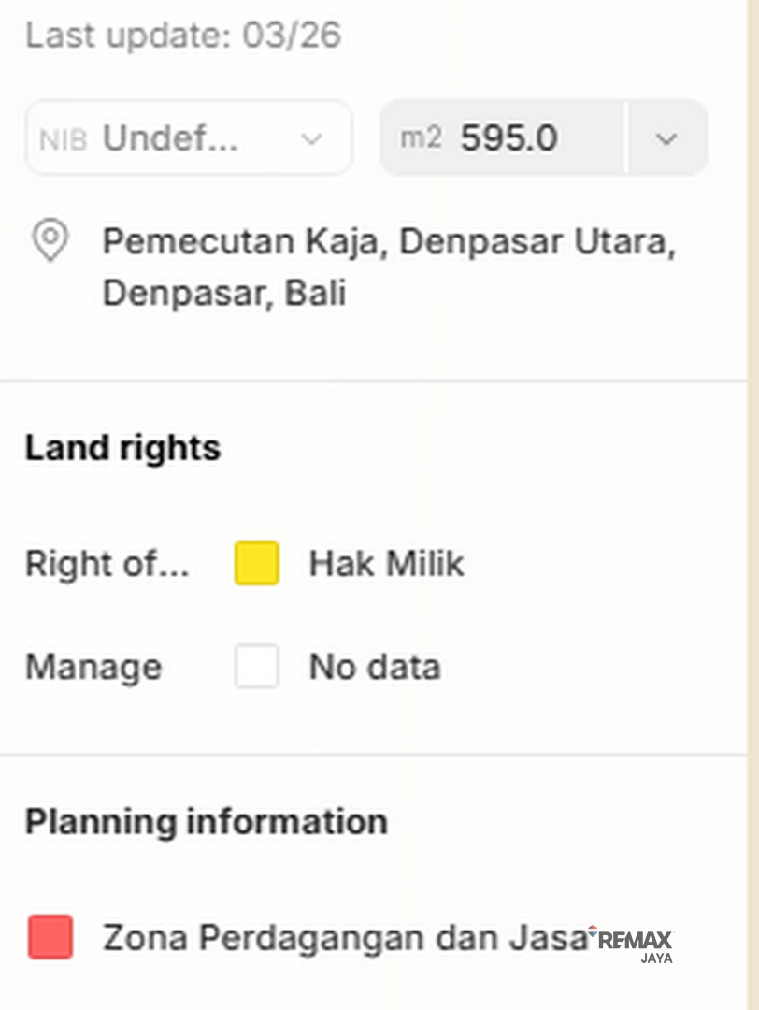Click the yellow Hak Milik color swatch
Viewport: 759px width, 1010px height.
257,564
